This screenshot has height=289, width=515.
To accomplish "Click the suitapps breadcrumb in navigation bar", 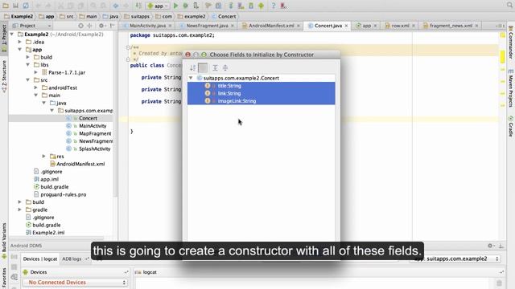I will pos(137,16).
